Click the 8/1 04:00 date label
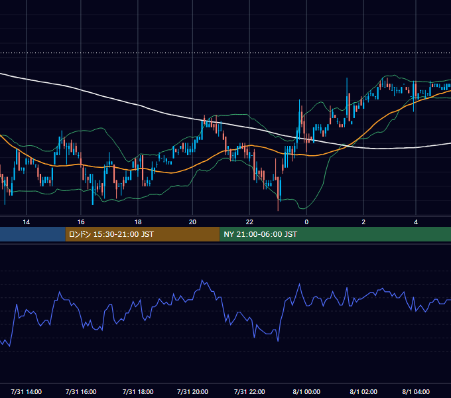This screenshot has height=398, width=451. coord(416,391)
